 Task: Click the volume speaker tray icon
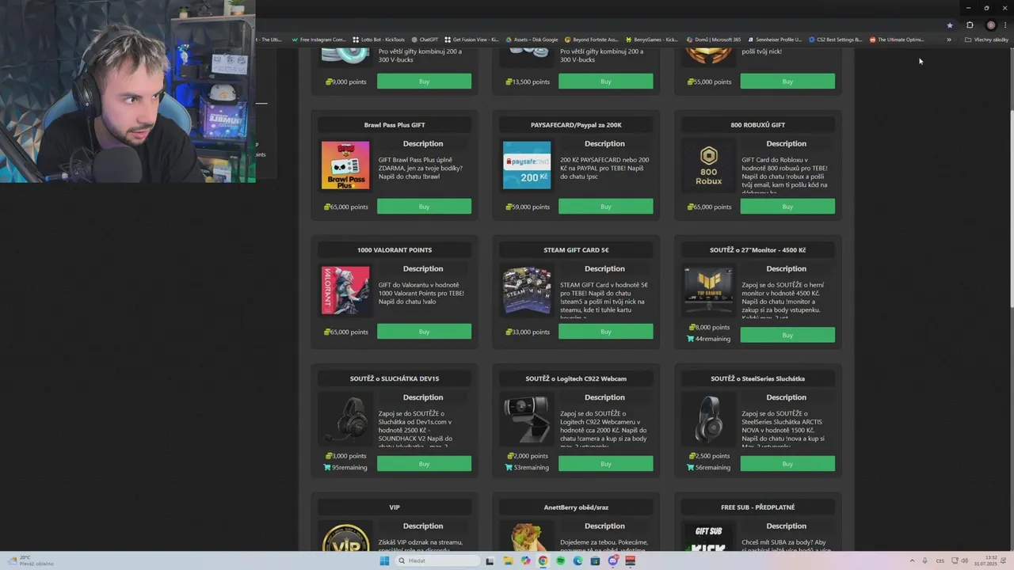[964, 560]
